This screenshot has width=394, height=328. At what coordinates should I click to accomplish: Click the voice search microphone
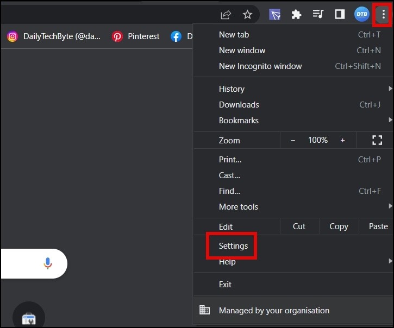(x=48, y=263)
